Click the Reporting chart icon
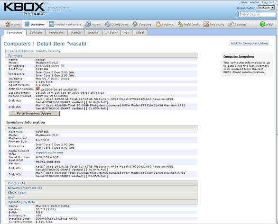 (x=206, y=24)
